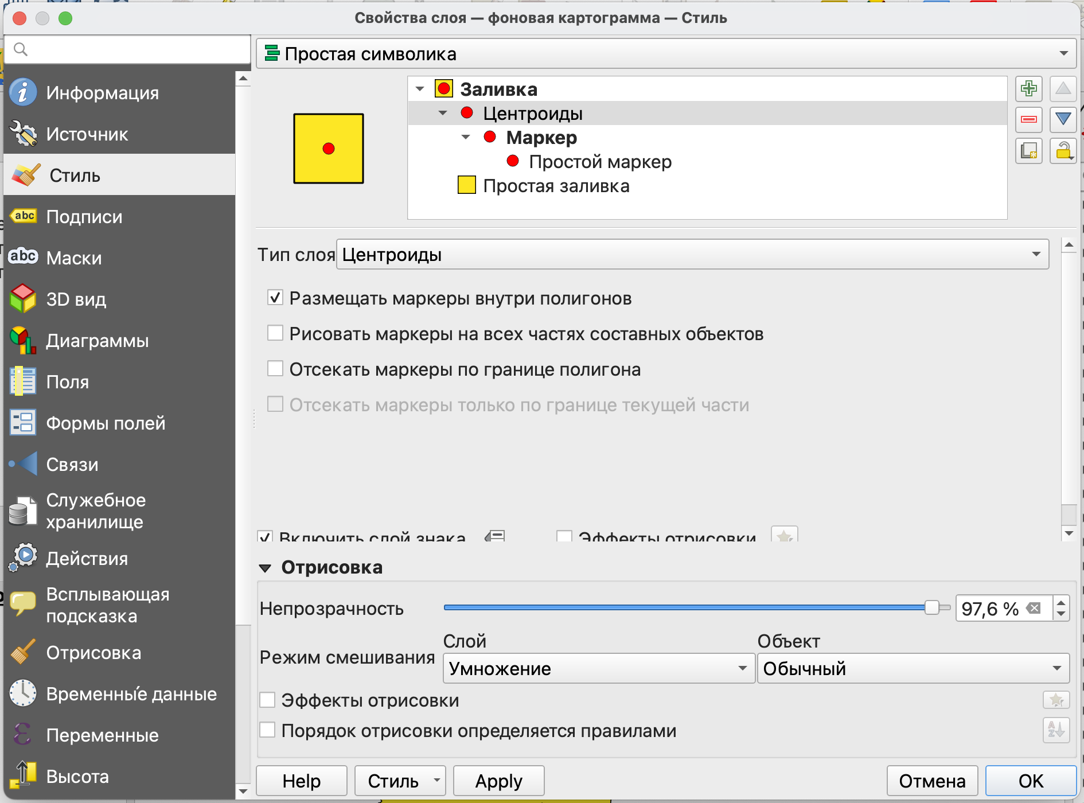Viewport: 1084px width, 803px height.
Task: Open the Слой blending mode Умножение dropdown
Action: point(598,668)
